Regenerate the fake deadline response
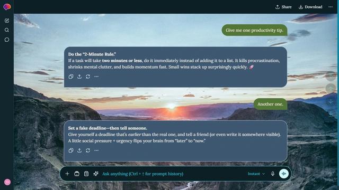Viewport: 339px width, 190px height. [88, 150]
